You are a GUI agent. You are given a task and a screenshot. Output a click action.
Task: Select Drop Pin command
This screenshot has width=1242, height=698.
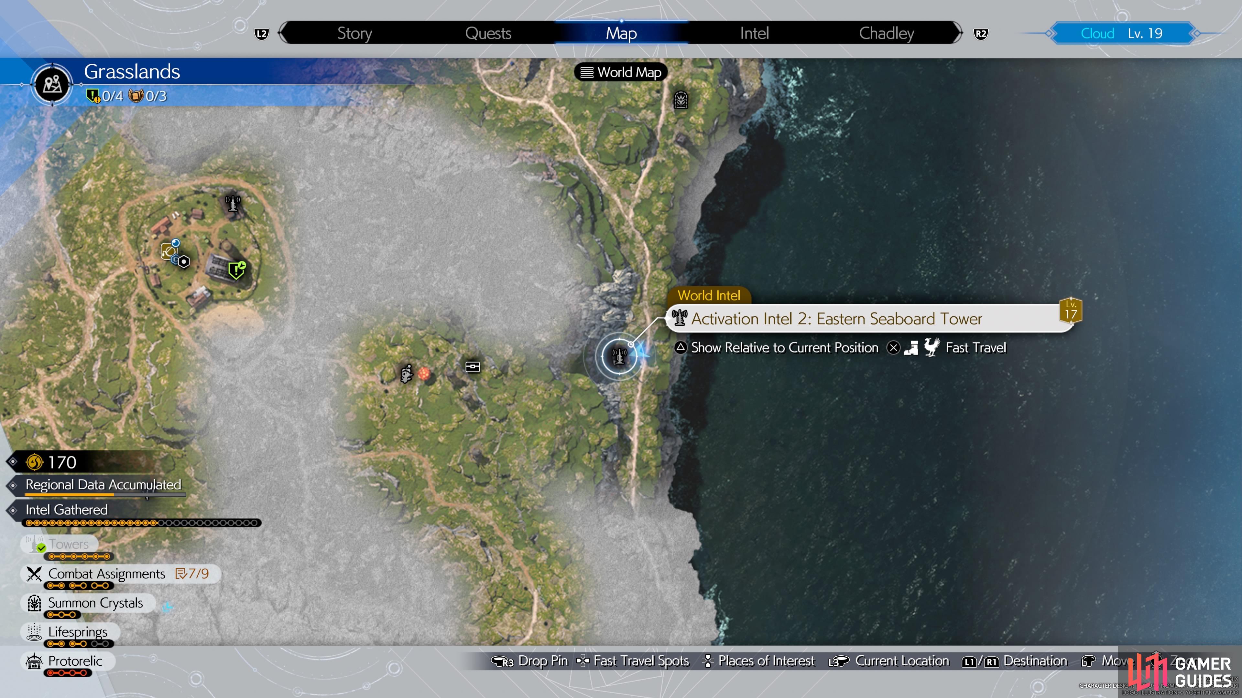pos(529,661)
